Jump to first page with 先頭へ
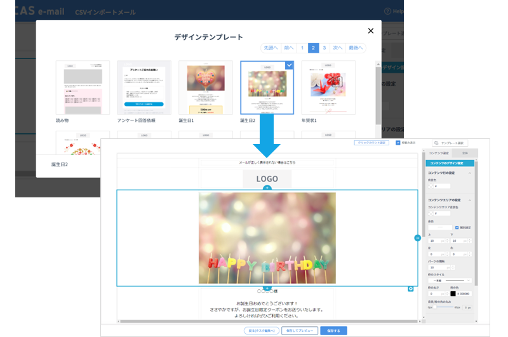 click(271, 48)
